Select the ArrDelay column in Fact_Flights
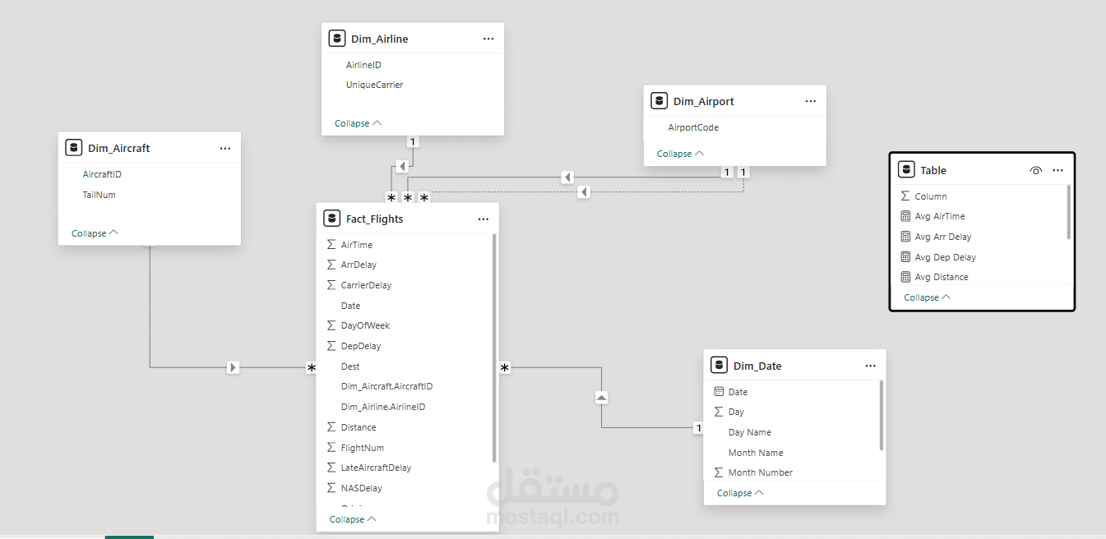The width and height of the screenshot is (1106, 539). click(x=359, y=265)
